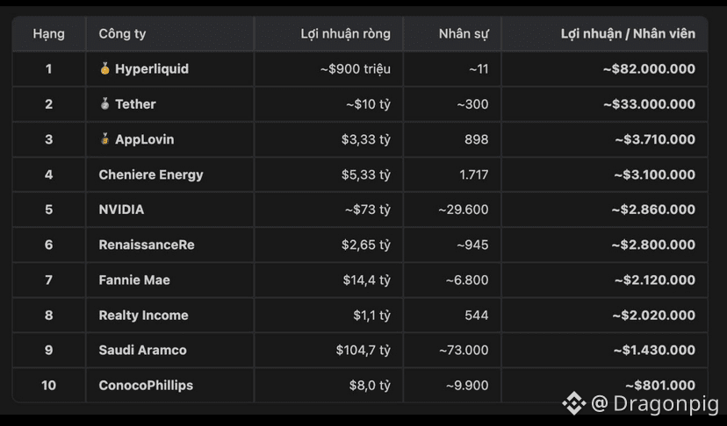This screenshot has height=426, width=727.
Task: Select the Công ty column header
Action: (122, 34)
